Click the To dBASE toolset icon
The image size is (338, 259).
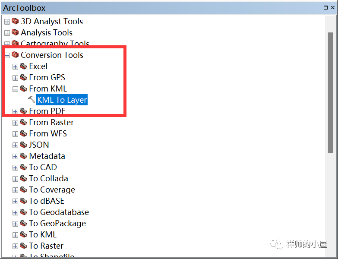click(x=23, y=201)
